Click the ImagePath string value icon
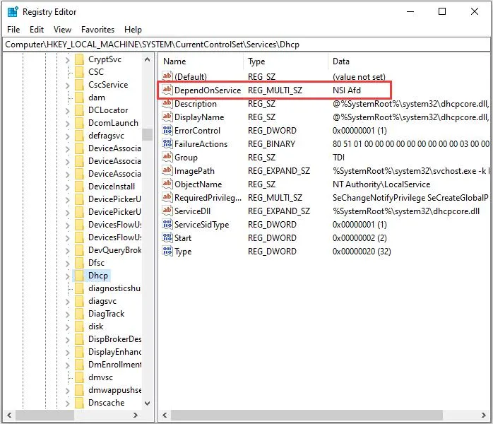 coord(167,171)
